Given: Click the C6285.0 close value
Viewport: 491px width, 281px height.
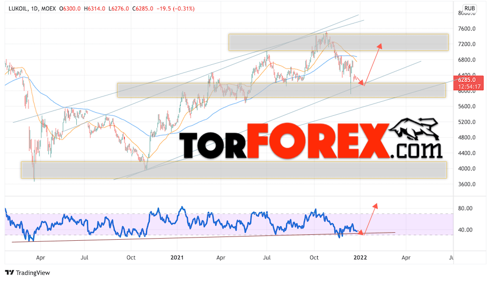Looking at the screenshot, I should [x=143, y=9].
